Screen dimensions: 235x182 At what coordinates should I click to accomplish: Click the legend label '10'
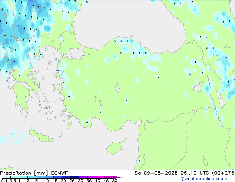46,181
